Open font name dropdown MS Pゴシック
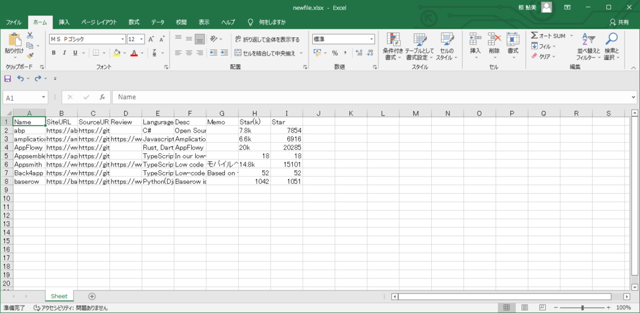640x313 pixels. coord(123,39)
